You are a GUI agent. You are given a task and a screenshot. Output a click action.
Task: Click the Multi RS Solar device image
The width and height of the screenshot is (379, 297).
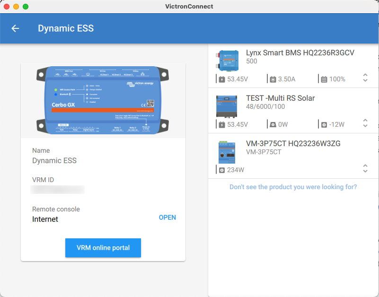228,105
